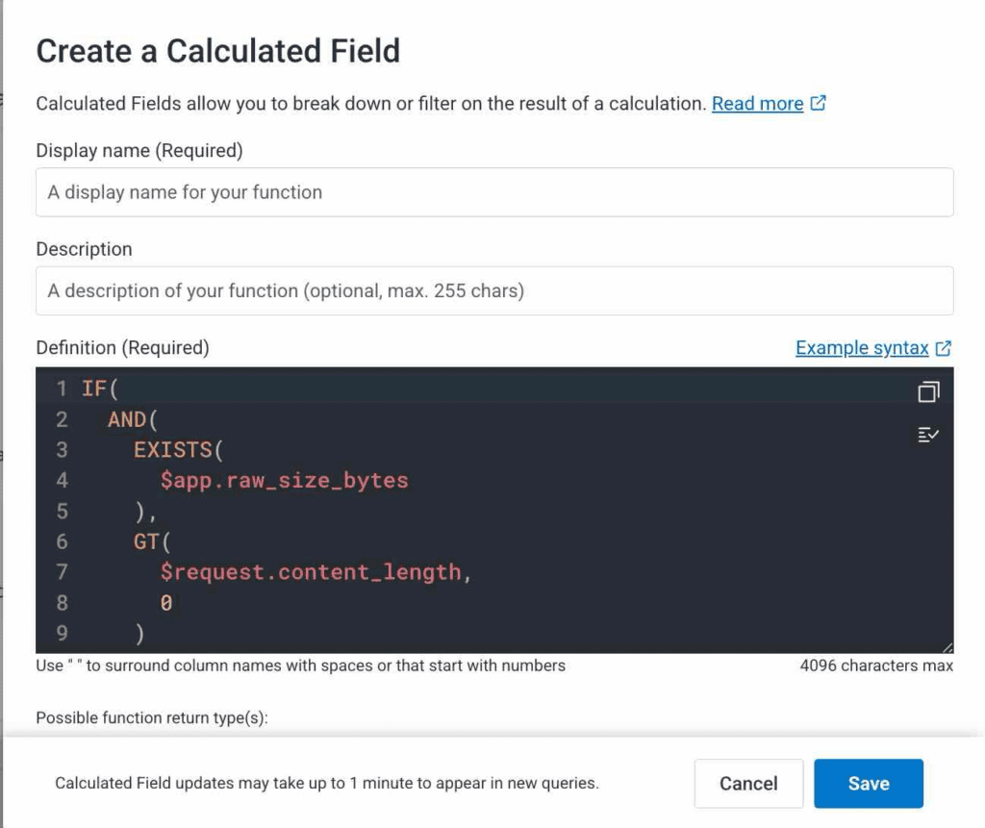
Task: Place cursor on the GT( line
Action: click(x=151, y=541)
